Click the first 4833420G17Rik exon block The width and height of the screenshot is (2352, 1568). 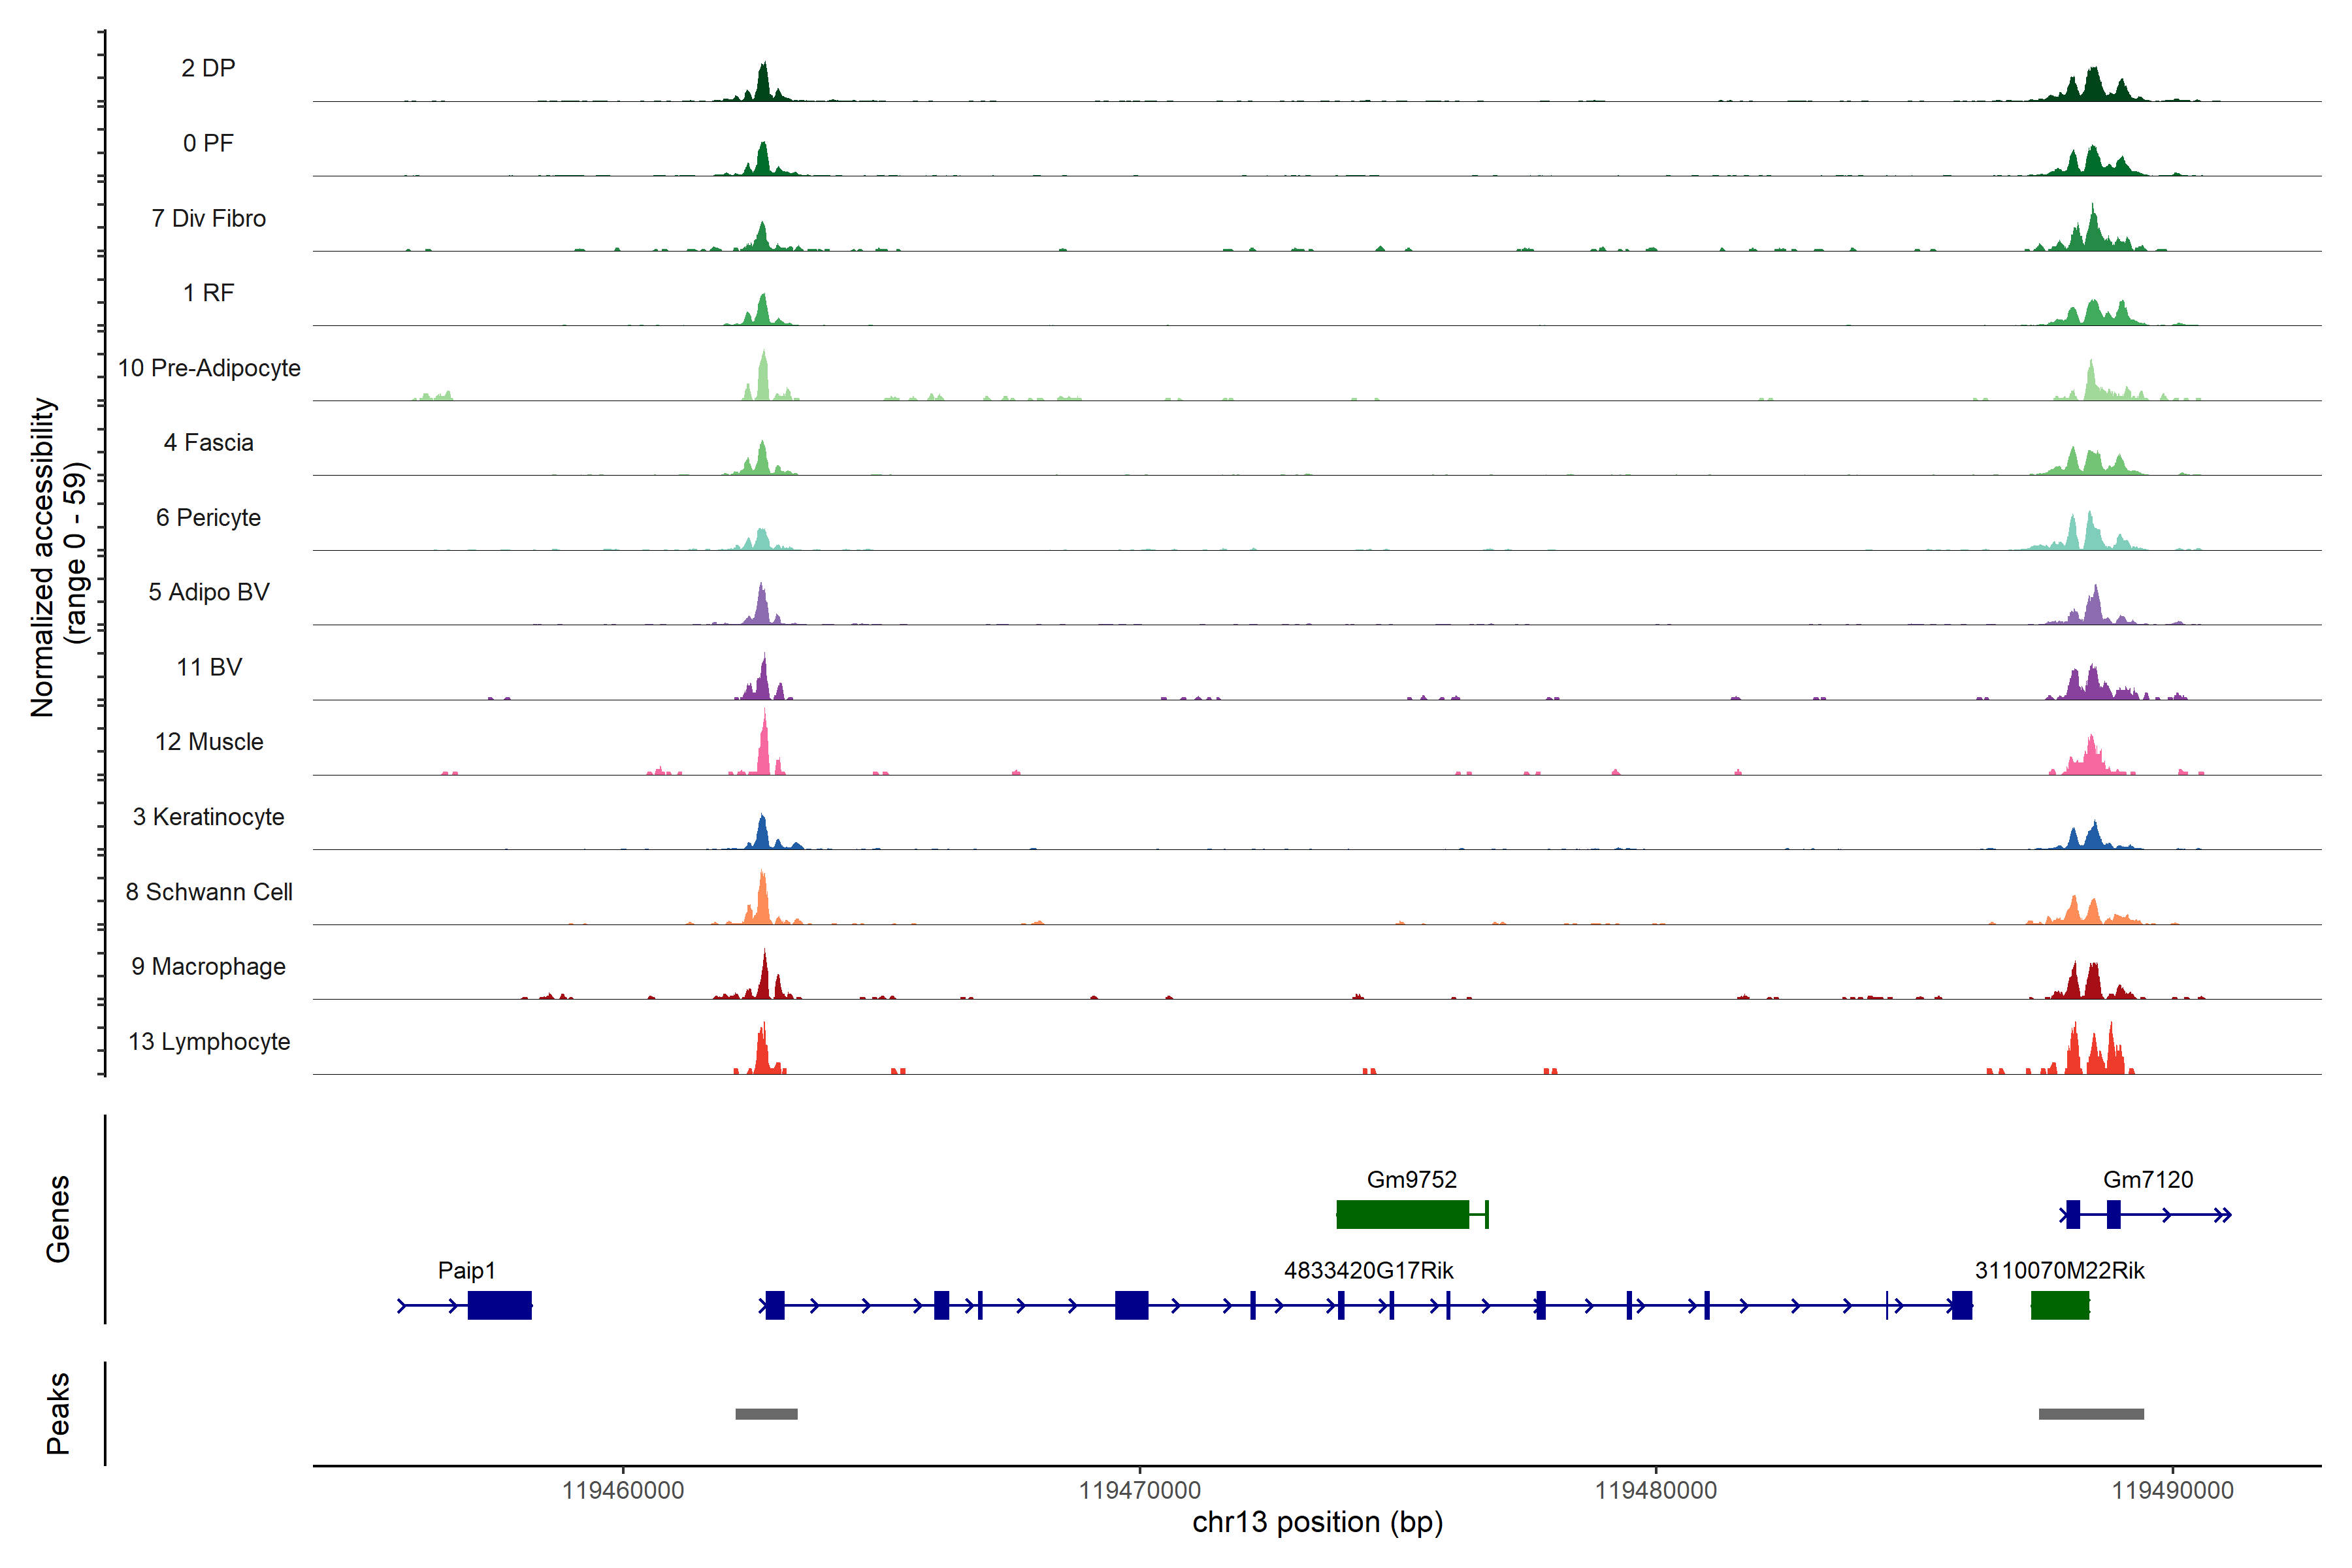tap(775, 1305)
